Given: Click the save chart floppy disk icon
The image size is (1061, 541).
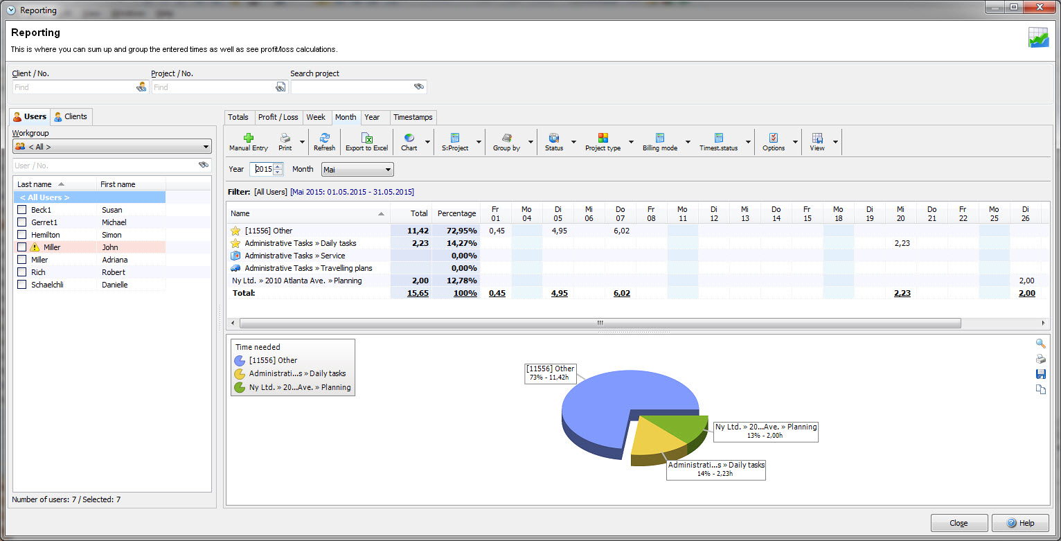Looking at the screenshot, I should (x=1040, y=374).
